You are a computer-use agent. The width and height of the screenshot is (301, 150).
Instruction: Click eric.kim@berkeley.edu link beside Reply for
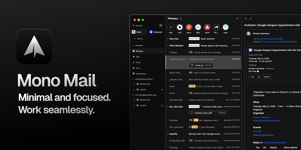pos(275,143)
